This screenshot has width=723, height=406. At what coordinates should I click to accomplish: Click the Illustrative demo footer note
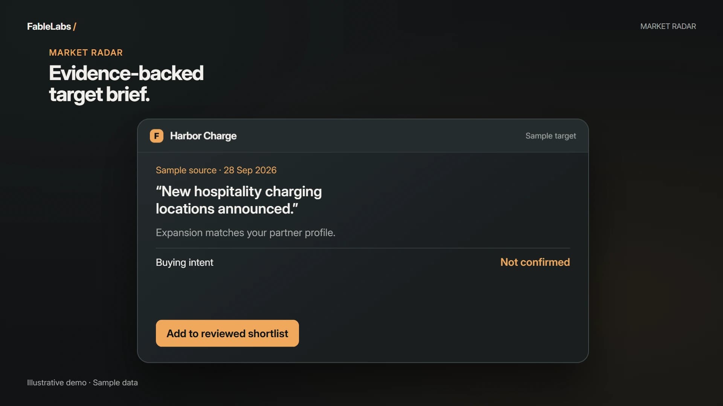pyautogui.click(x=57, y=383)
